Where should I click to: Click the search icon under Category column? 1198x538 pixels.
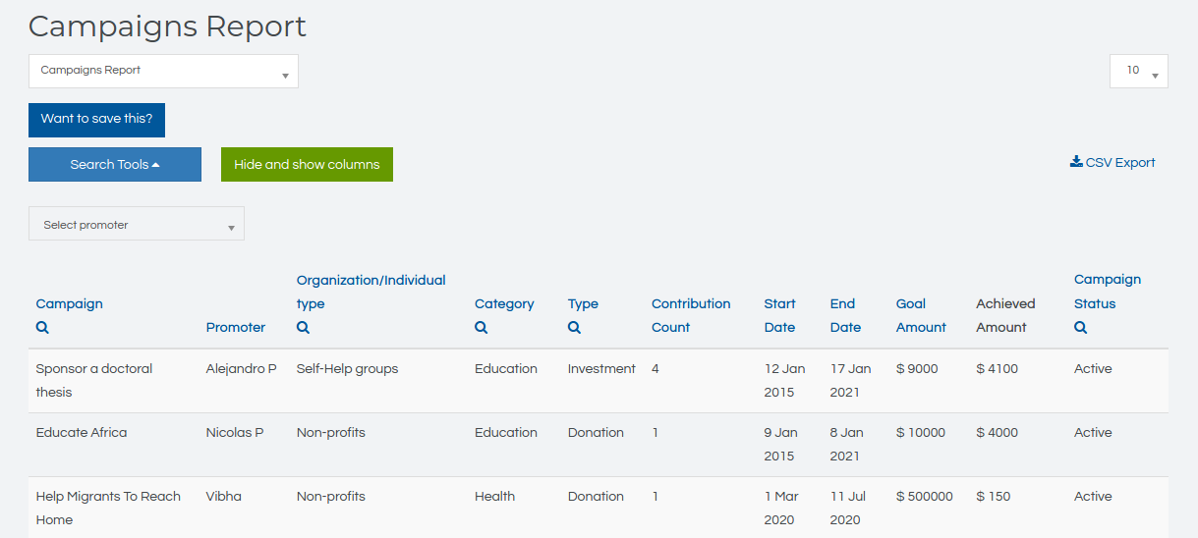click(x=481, y=328)
